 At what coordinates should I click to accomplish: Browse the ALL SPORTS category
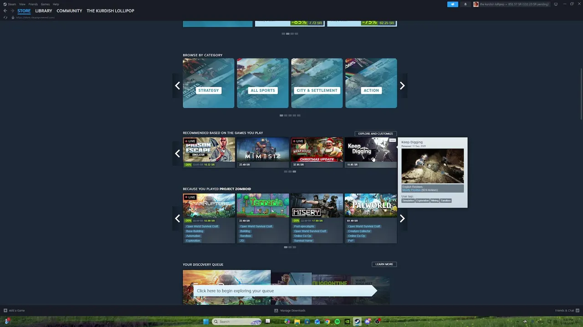[x=263, y=83]
